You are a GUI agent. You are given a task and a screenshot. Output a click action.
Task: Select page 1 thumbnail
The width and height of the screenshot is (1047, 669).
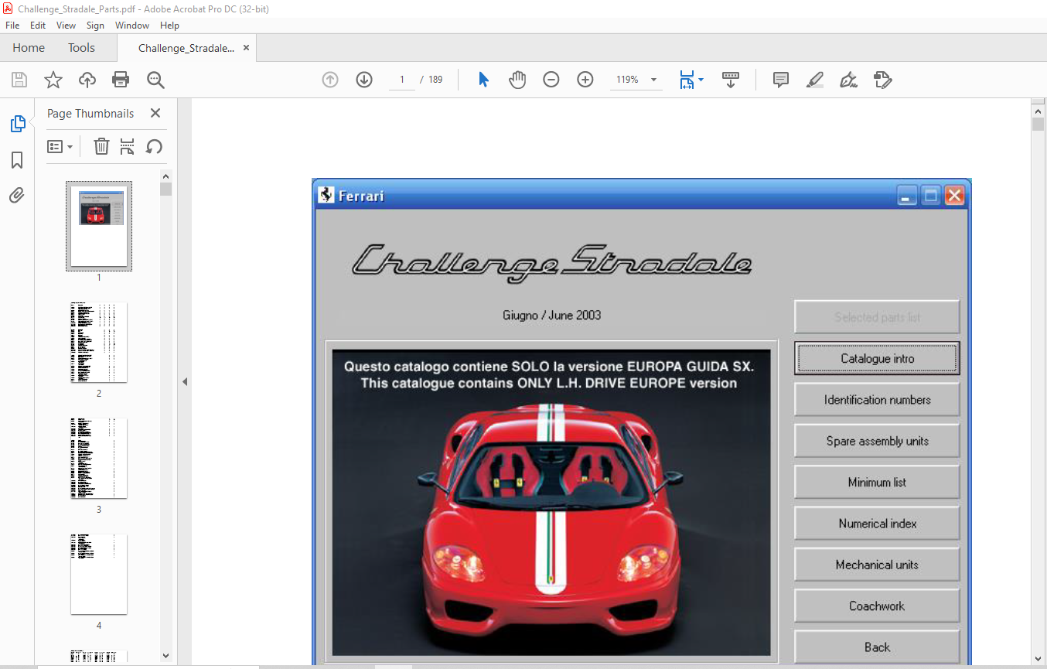99,226
